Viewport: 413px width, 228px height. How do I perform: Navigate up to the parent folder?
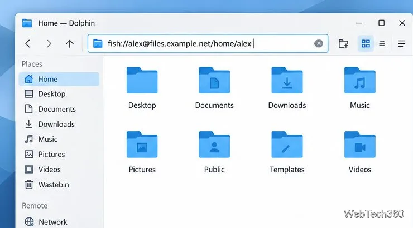(70, 43)
